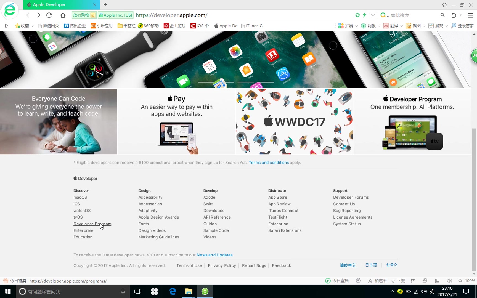477x298 pixels.
Task: Open Microsoft Edge from taskbar
Action: pyautogui.click(x=173, y=291)
